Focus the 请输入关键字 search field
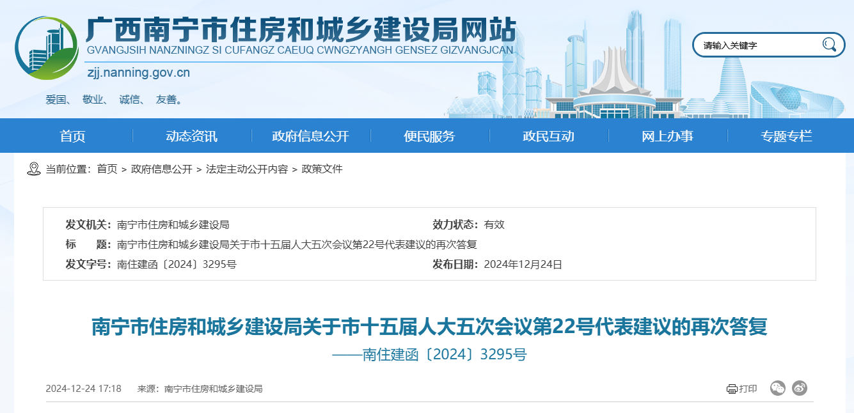854x413 pixels. pos(758,45)
